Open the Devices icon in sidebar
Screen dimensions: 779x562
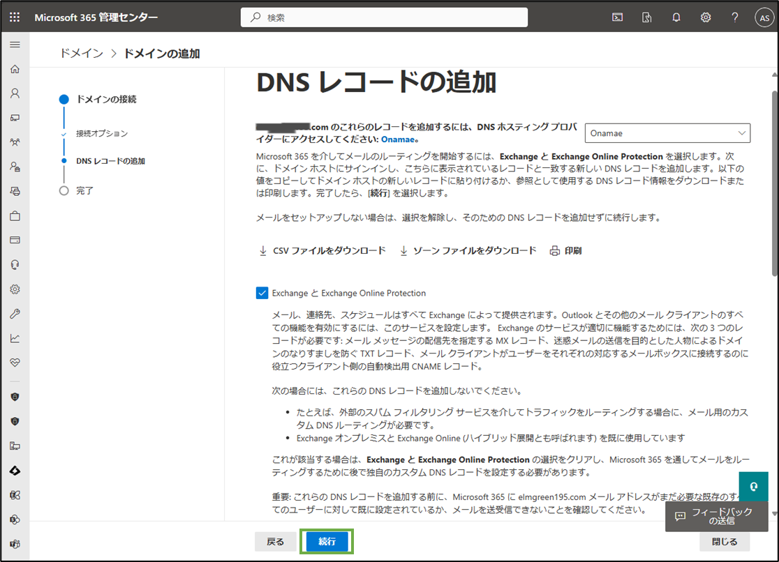15,118
